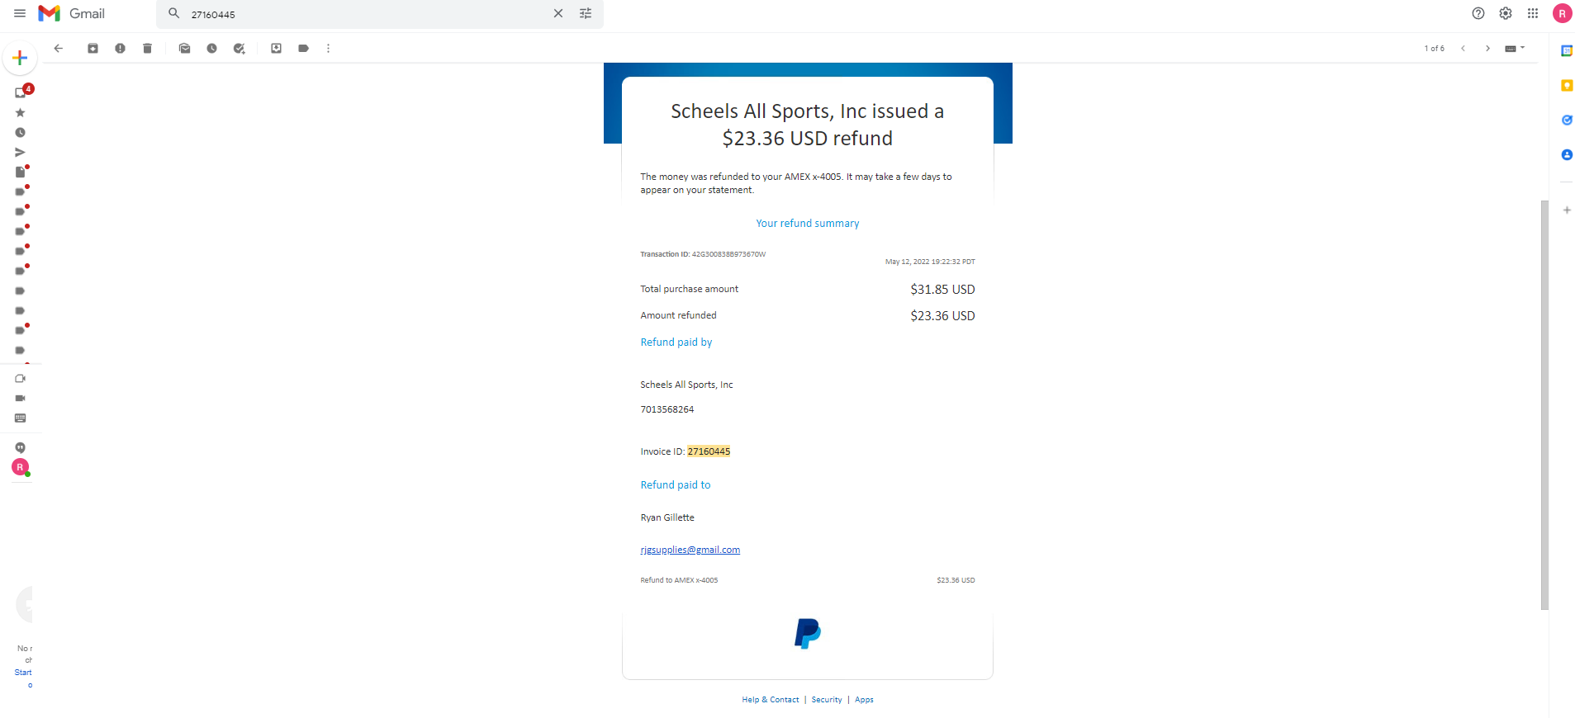Open the Calendar side panel
This screenshot has width=1575, height=718.
point(1567,51)
